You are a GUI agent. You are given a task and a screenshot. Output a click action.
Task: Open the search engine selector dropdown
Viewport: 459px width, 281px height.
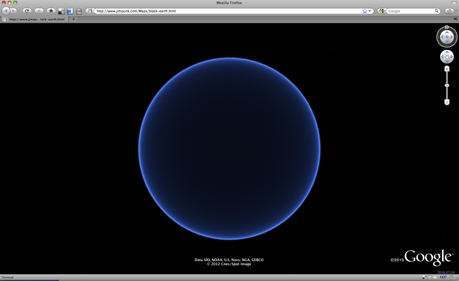tap(382, 11)
